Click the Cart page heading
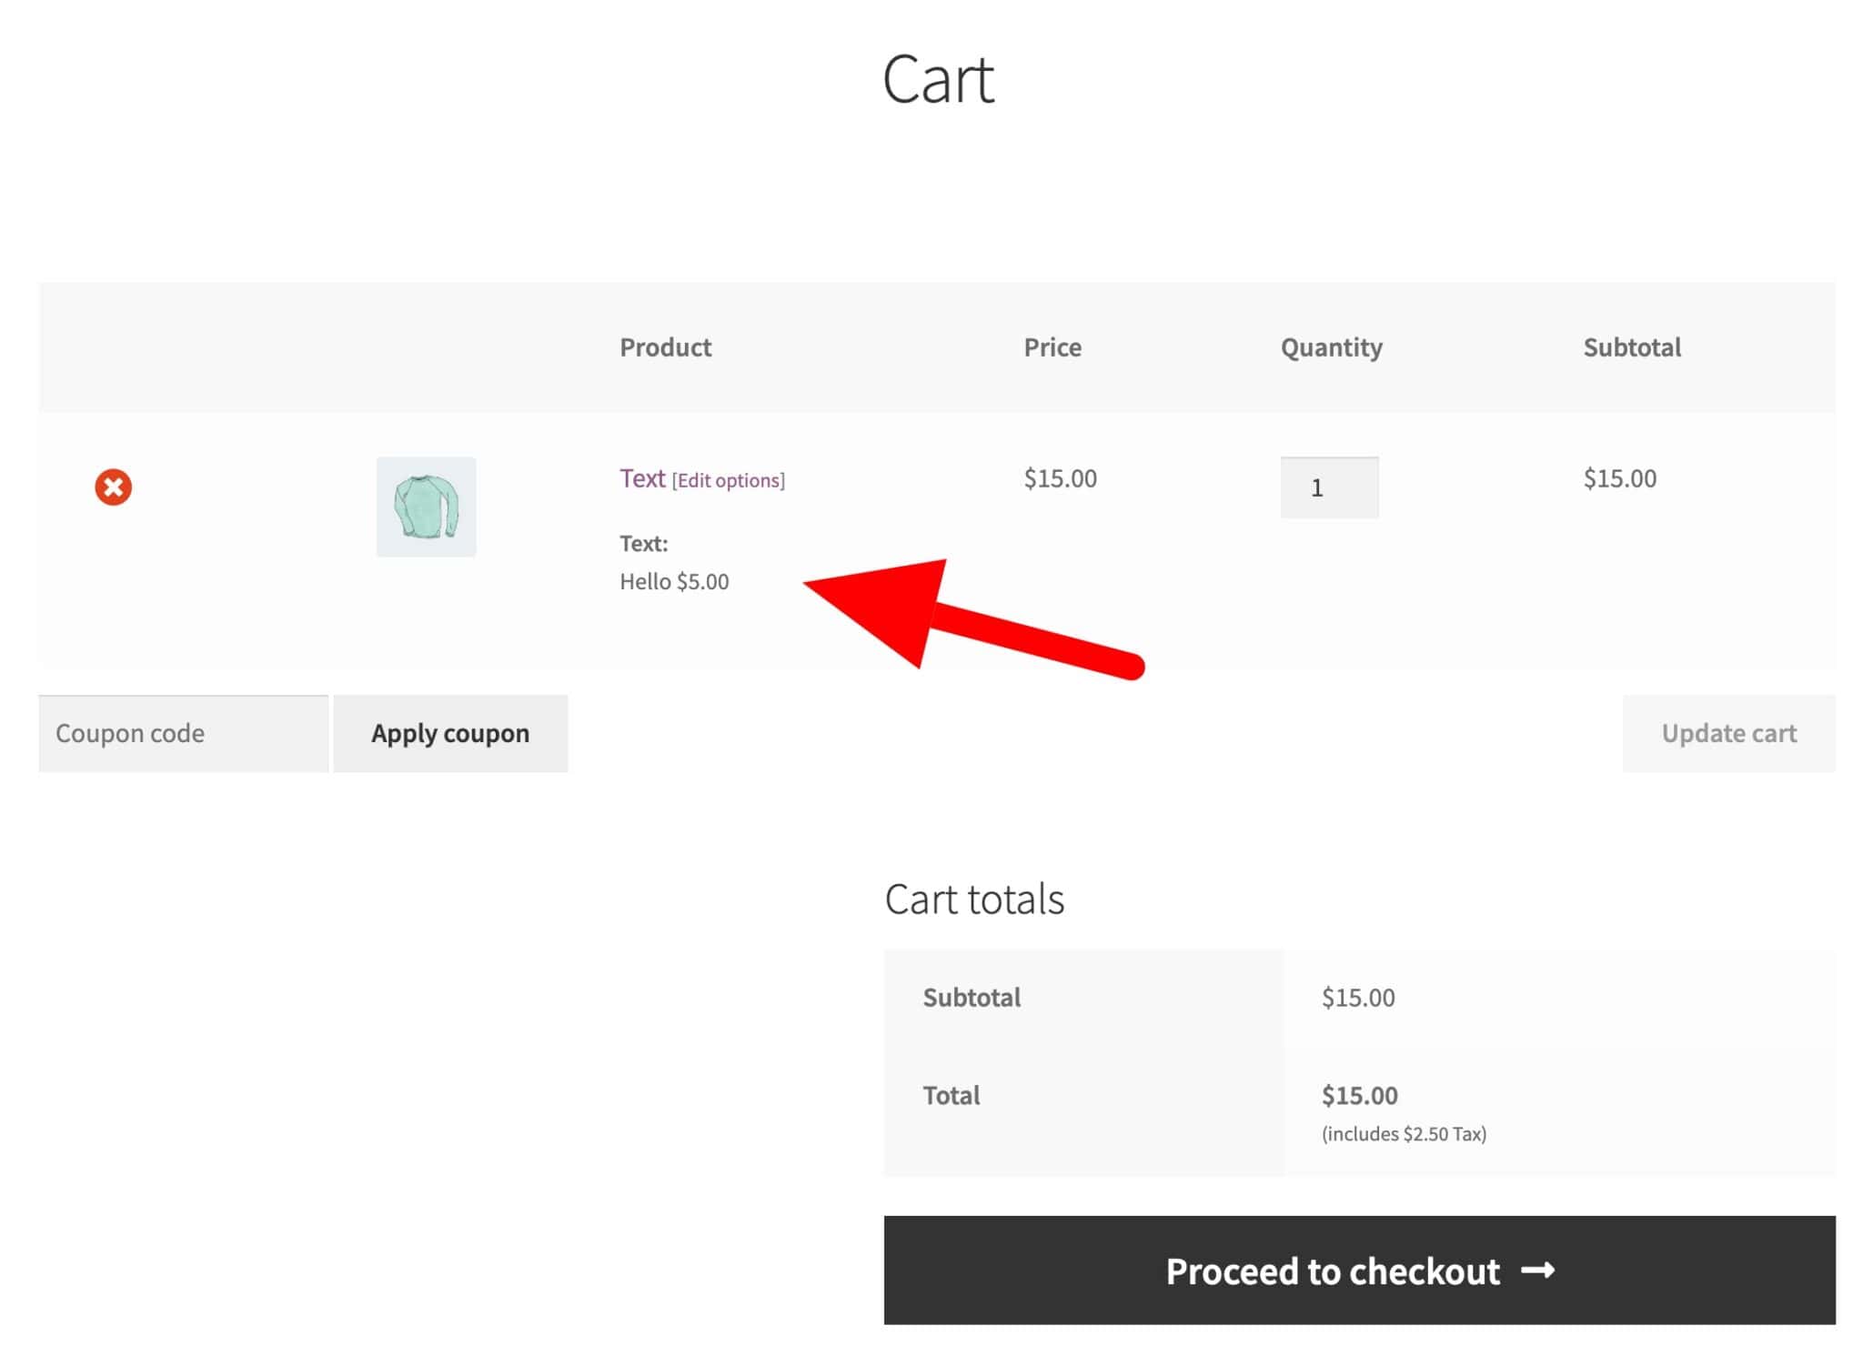The height and width of the screenshot is (1356, 1863). [x=938, y=80]
